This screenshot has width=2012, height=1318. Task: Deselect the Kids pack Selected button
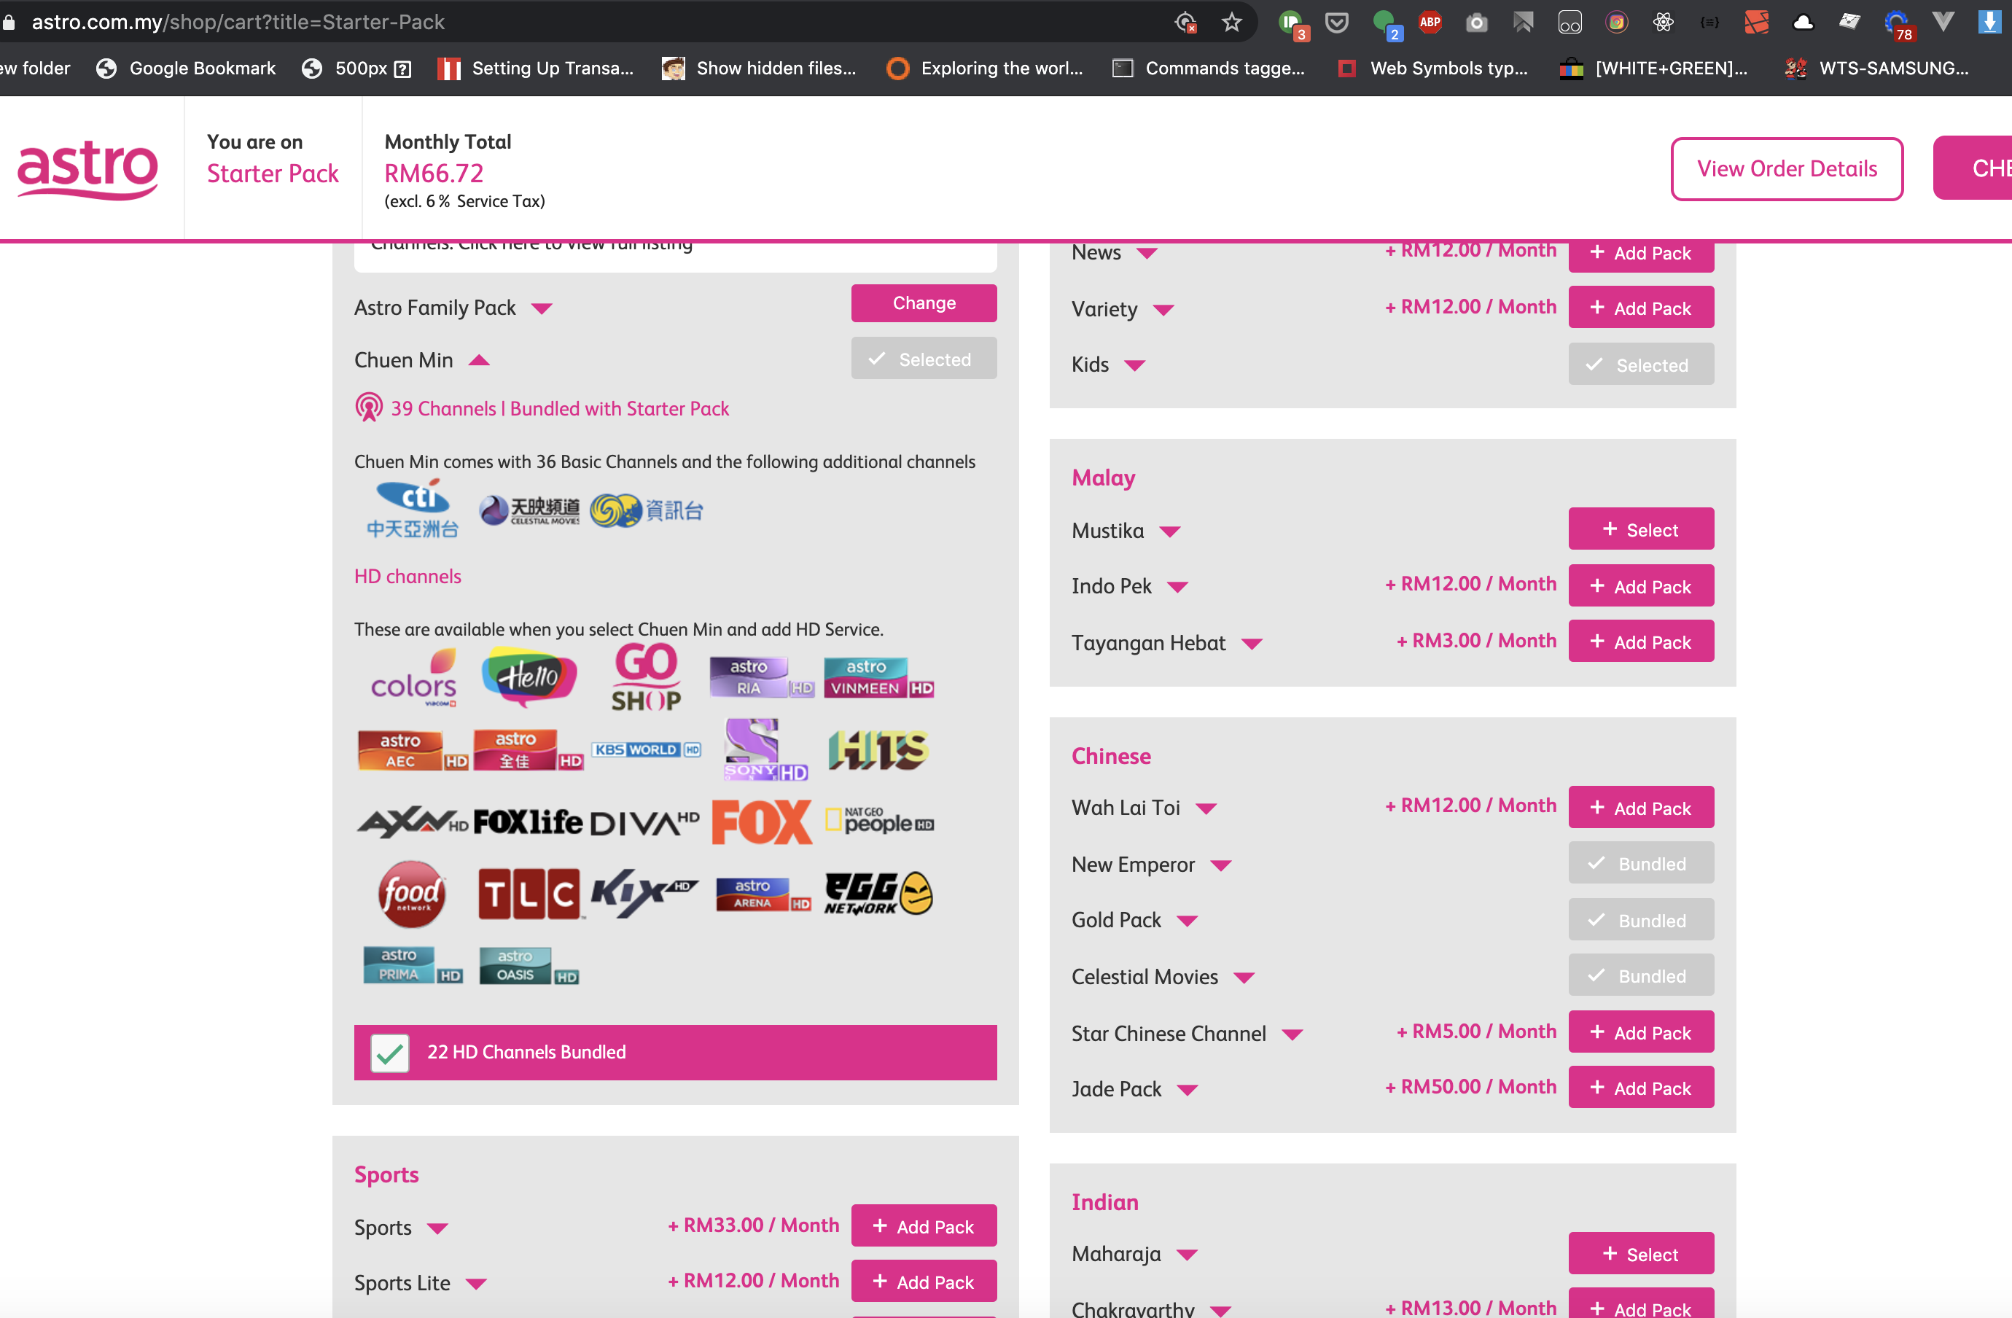tap(1640, 364)
